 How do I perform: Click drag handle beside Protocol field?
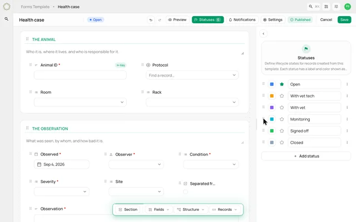pos(142,65)
